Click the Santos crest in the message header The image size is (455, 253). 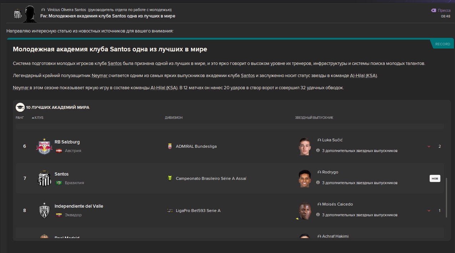point(17,14)
